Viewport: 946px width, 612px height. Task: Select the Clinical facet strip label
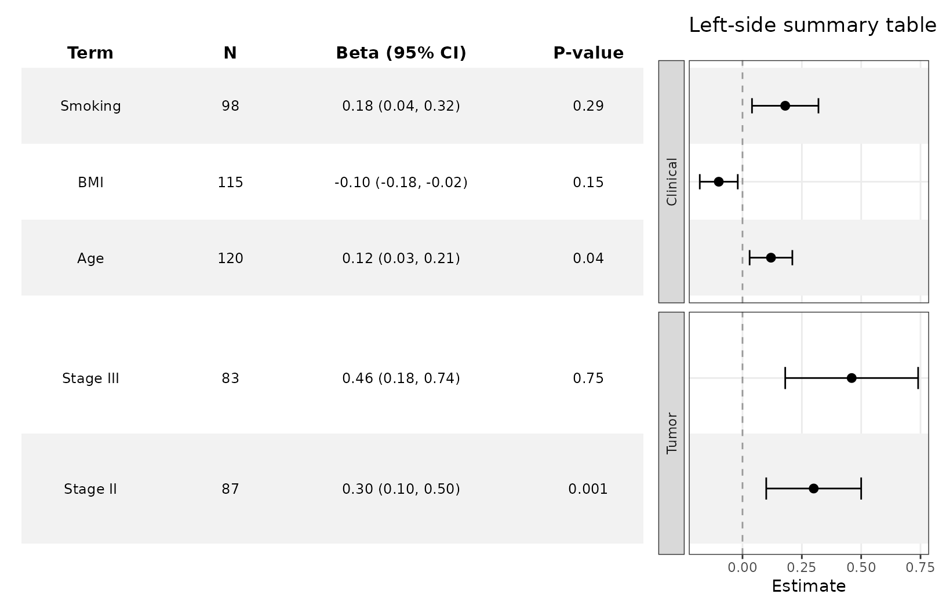point(672,181)
